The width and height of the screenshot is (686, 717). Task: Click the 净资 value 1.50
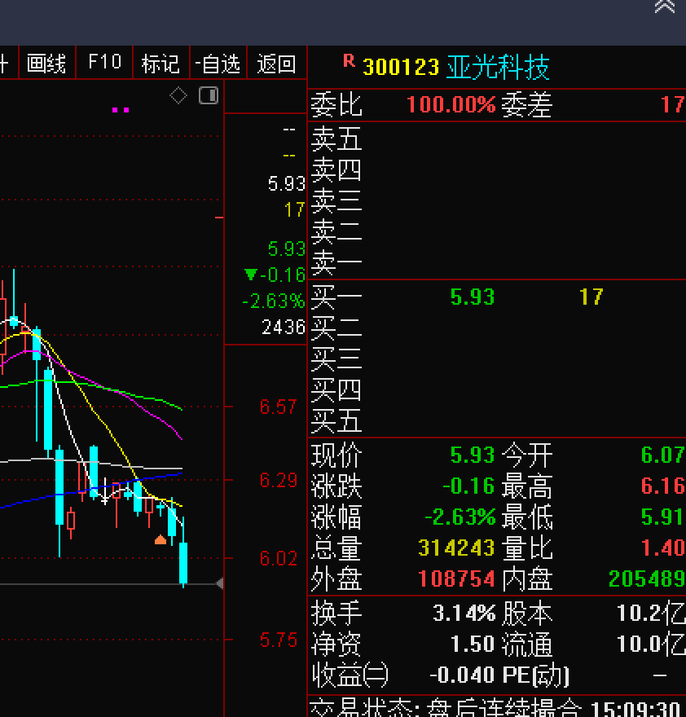(x=473, y=644)
